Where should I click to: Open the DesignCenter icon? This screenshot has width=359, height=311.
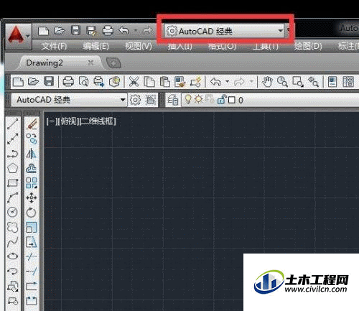348,81
